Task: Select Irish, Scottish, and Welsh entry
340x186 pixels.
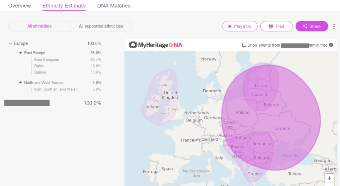Action: (68, 89)
